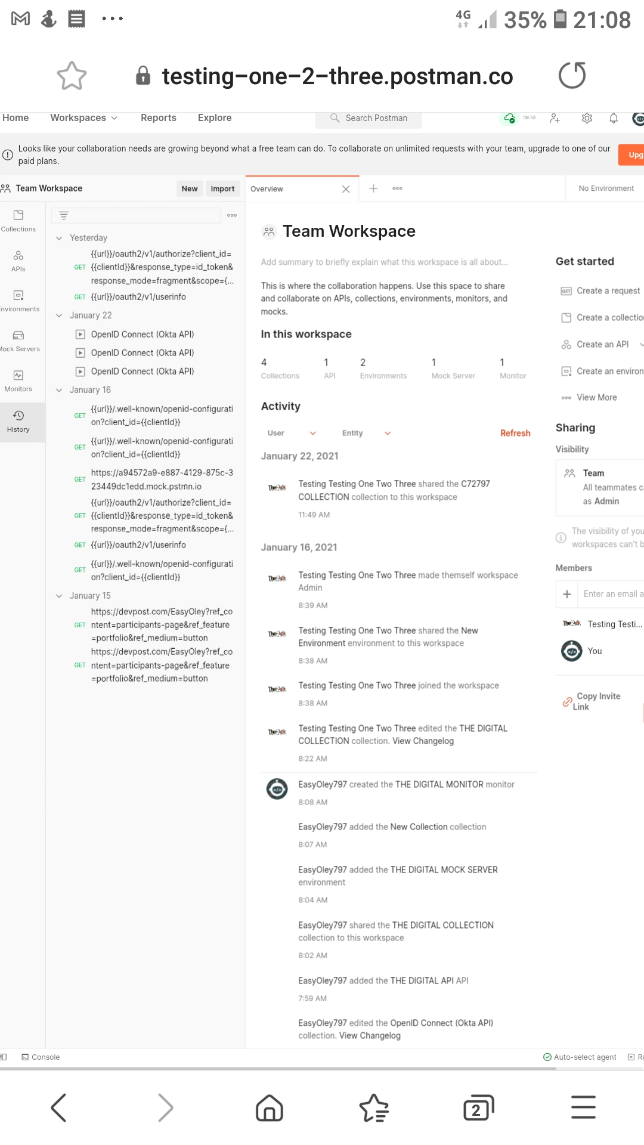Open the APIs sidebar icon

coord(18,261)
